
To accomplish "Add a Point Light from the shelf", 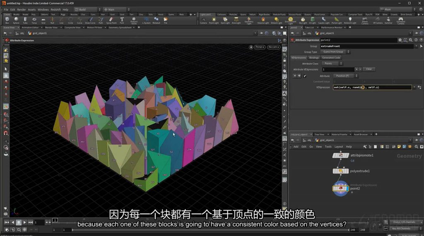I will pos(214,20).
